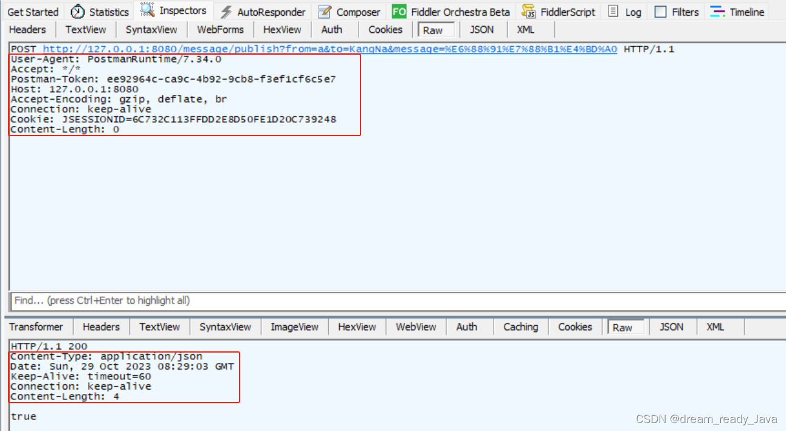This screenshot has height=431, width=786.
Task: Open the Timeline tab
Action: point(737,12)
